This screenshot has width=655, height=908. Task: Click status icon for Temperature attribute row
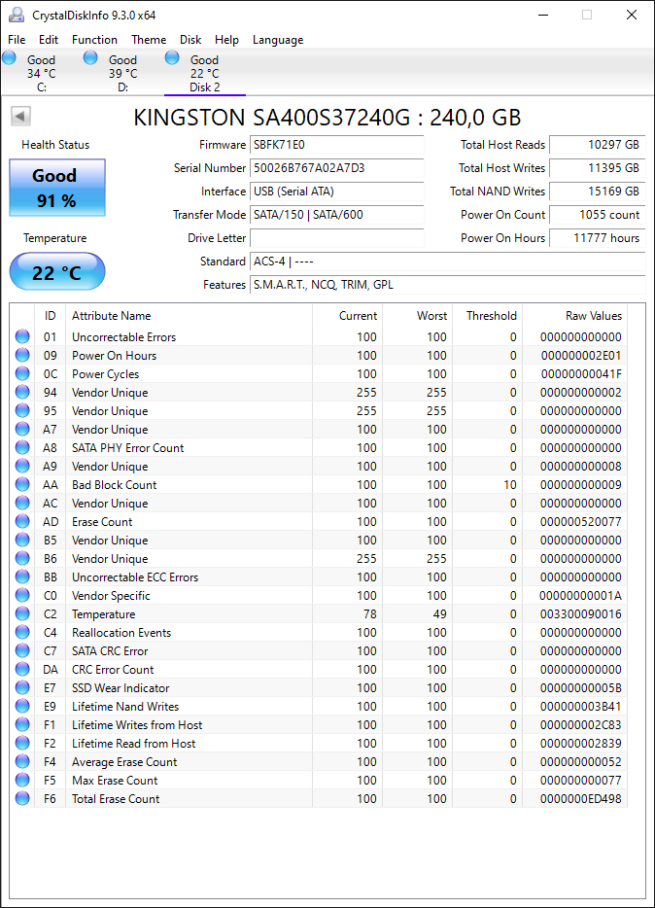point(22,613)
